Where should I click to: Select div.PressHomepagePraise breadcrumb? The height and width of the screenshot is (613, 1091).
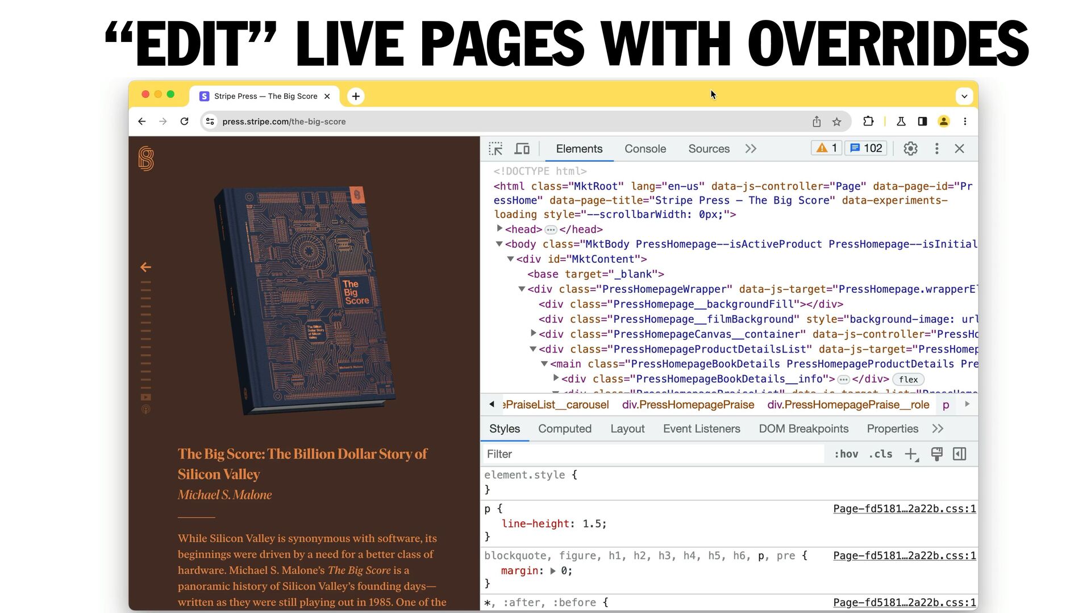pyautogui.click(x=688, y=405)
